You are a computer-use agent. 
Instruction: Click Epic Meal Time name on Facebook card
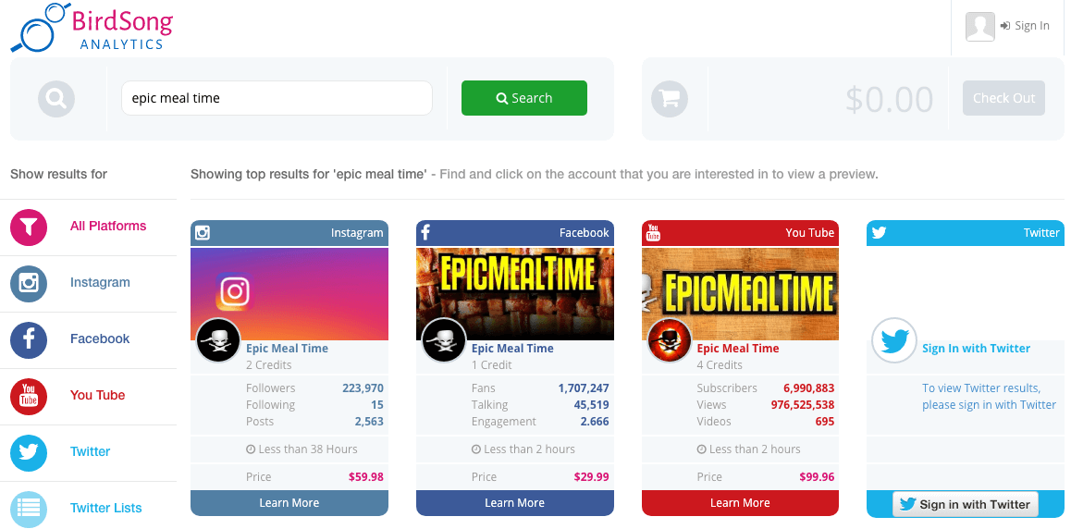pyautogui.click(x=512, y=348)
